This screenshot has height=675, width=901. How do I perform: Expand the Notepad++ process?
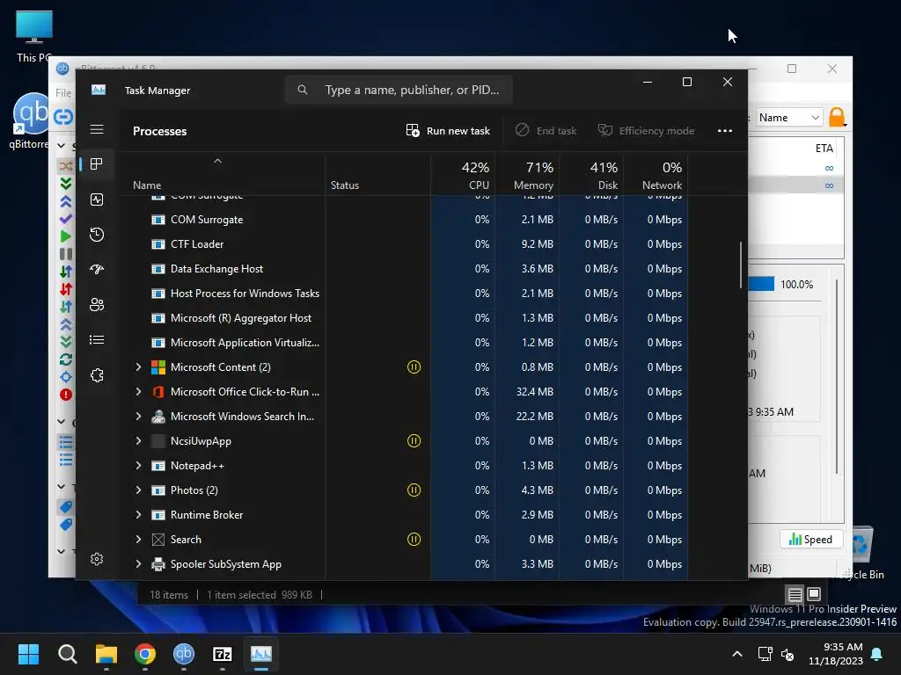[x=138, y=466]
